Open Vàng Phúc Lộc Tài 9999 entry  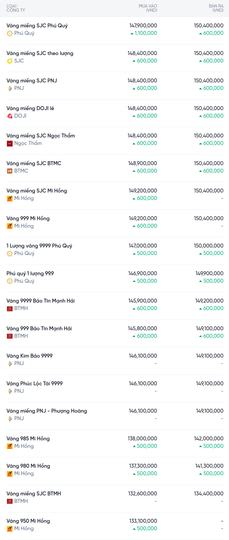(34, 384)
